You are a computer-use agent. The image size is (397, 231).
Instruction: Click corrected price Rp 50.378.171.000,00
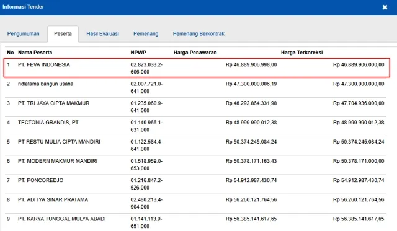[359, 161]
